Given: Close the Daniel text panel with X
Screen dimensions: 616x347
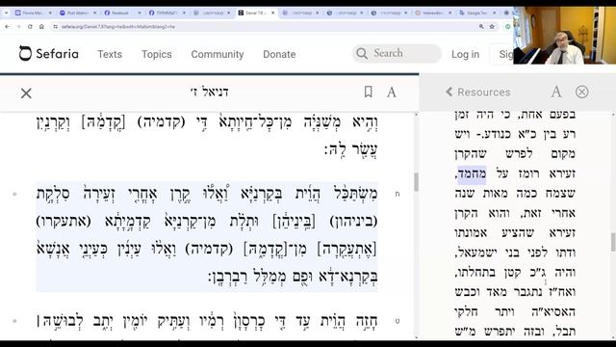Looking at the screenshot, I should pos(26,93).
